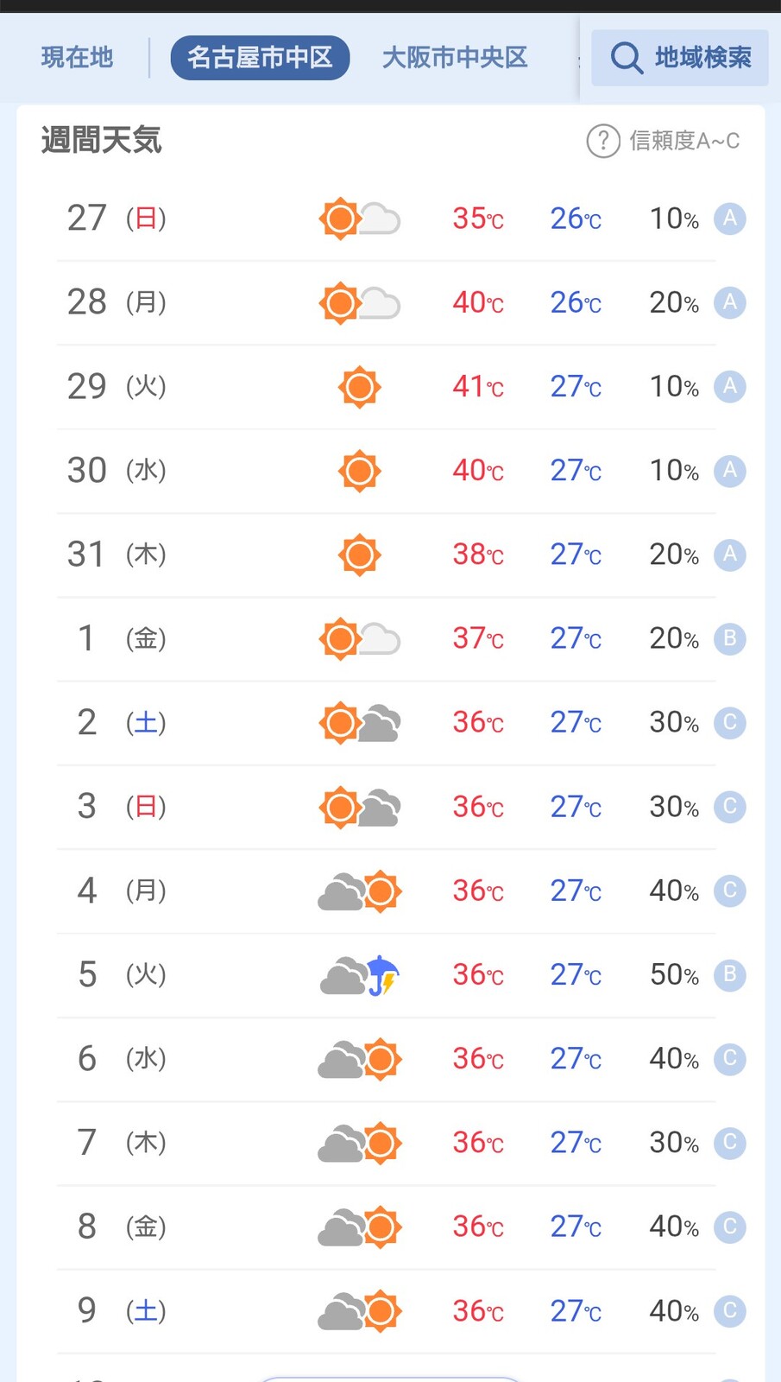Image resolution: width=781 pixels, height=1382 pixels.
Task: Click reliability badge B on the 1 (金) row
Action: point(729,639)
